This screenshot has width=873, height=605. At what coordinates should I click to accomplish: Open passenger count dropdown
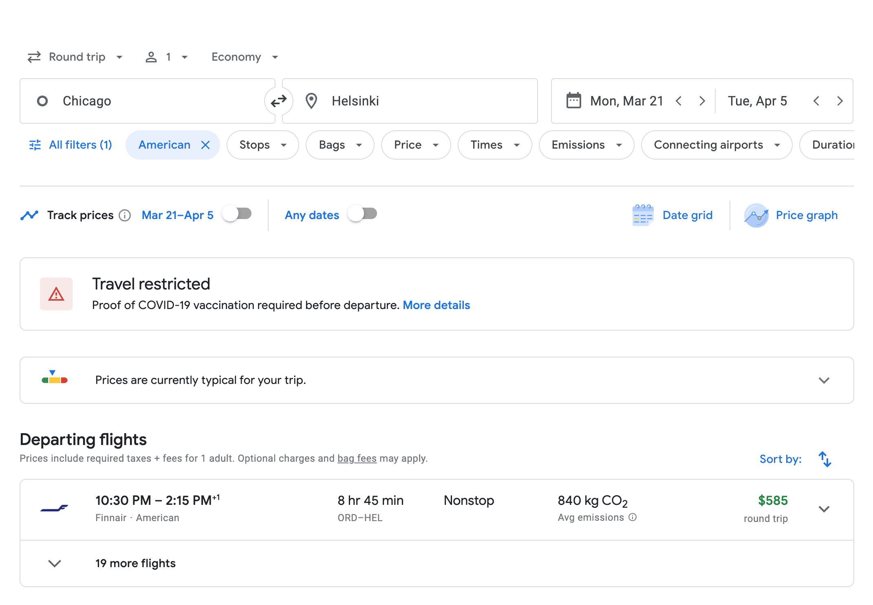coord(167,57)
